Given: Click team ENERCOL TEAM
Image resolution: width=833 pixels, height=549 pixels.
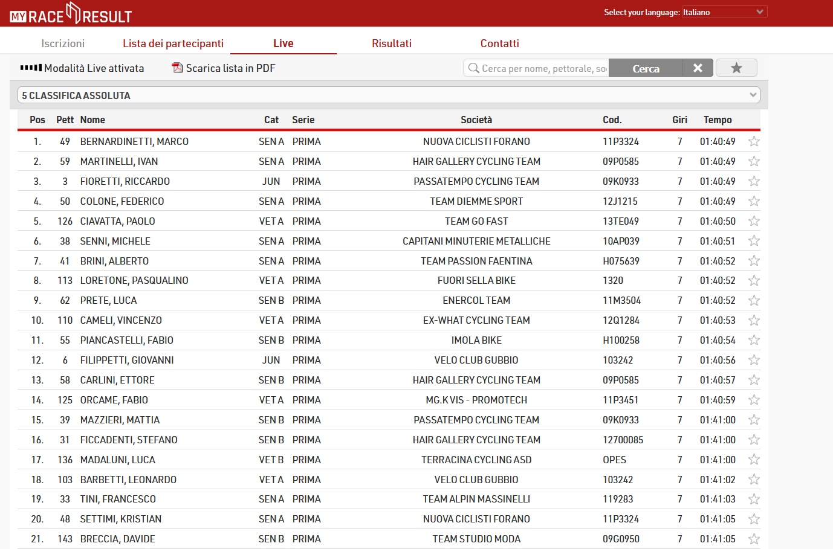Looking at the screenshot, I should tap(476, 300).
